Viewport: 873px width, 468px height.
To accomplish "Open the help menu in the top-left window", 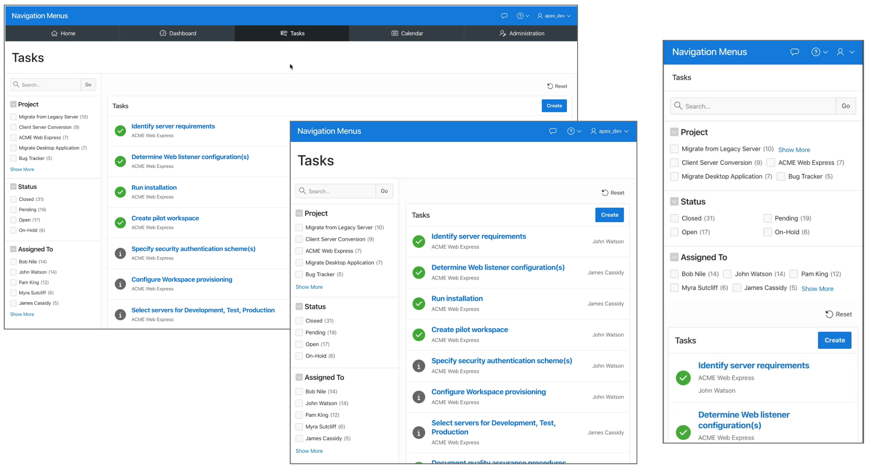I will [x=522, y=16].
